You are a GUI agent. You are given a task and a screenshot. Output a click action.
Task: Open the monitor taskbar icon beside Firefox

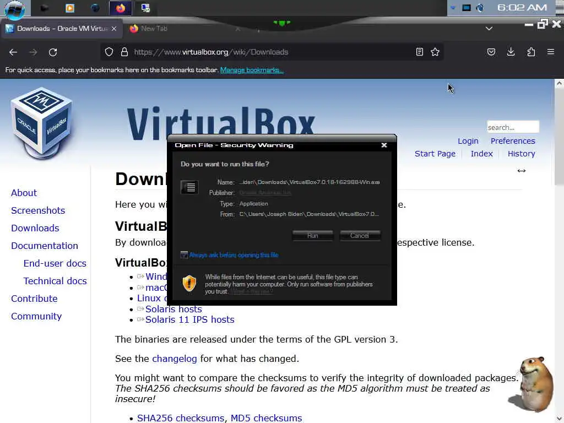point(145,8)
